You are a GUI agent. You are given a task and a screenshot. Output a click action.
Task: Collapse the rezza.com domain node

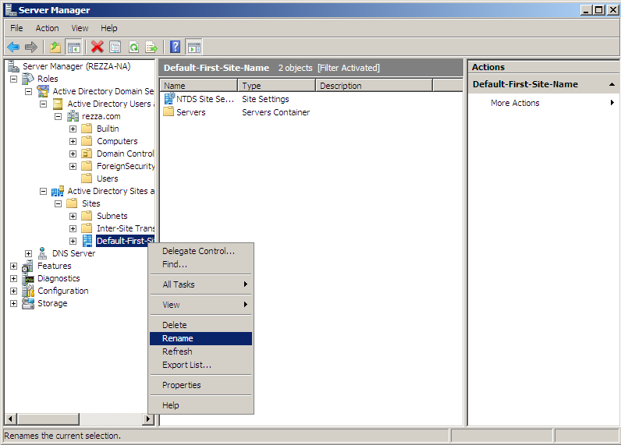(x=59, y=116)
